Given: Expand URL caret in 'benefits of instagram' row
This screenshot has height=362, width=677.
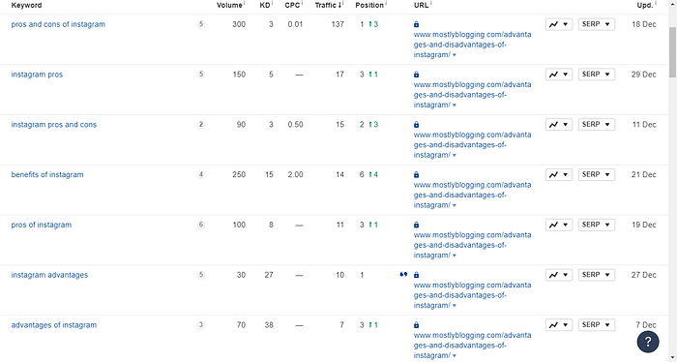Looking at the screenshot, I should [x=455, y=205].
